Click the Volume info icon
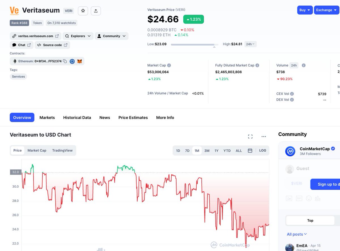 (303, 65)
